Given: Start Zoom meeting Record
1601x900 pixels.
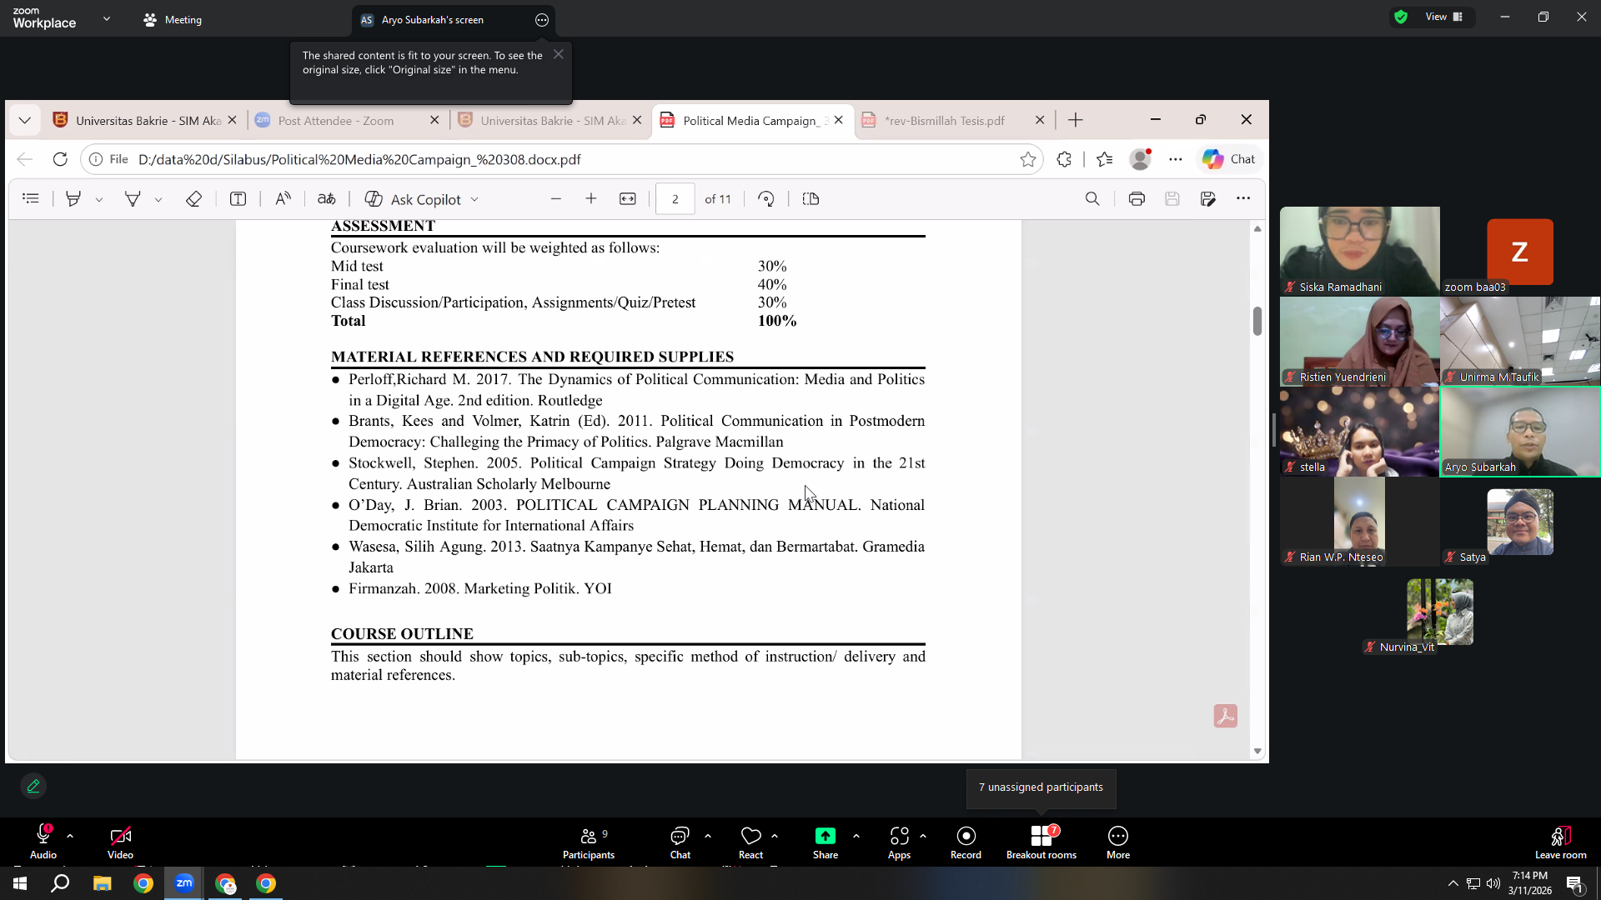Looking at the screenshot, I should (x=966, y=842).
